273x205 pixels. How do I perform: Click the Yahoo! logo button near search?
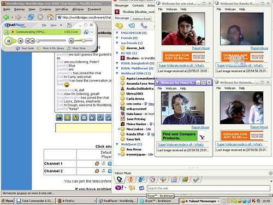pos(119,188)
